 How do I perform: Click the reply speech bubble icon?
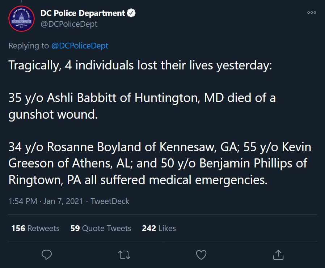[47, 255]
